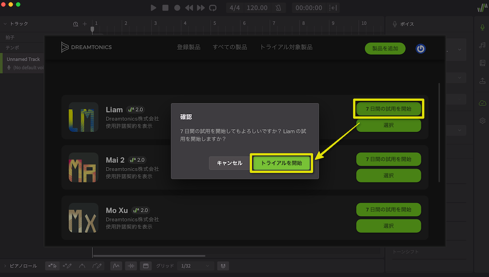Click 選択 for Mai 2
The height and width of the screenshot is (277, 489).
pyautogui.click(x=389, y=176)
